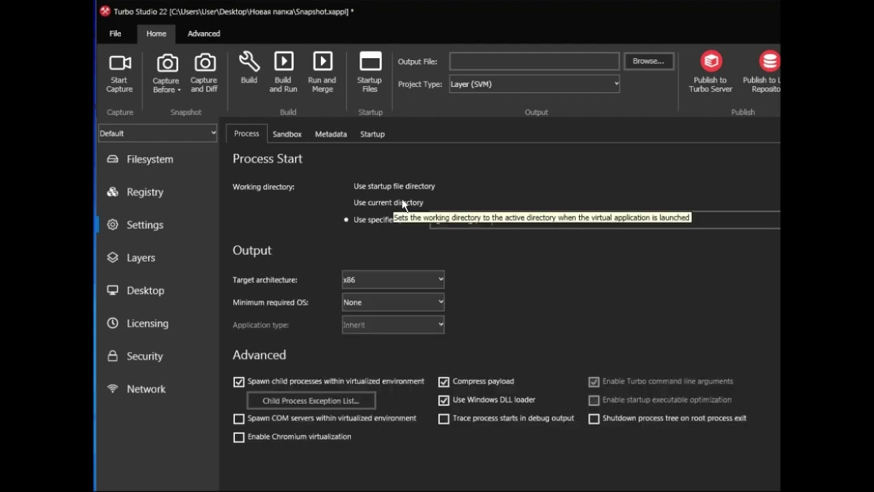Choose Use current directory option
Image resolution: width=874 pixels, height=492 pixels.
tap(388, 202)
